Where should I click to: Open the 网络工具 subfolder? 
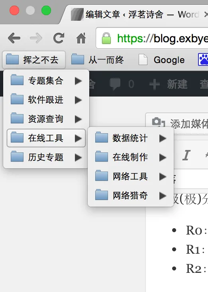click(x=131, y=177)
